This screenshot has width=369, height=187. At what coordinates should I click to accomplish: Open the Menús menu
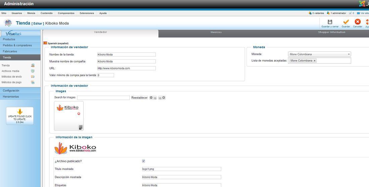coord(31,13)
